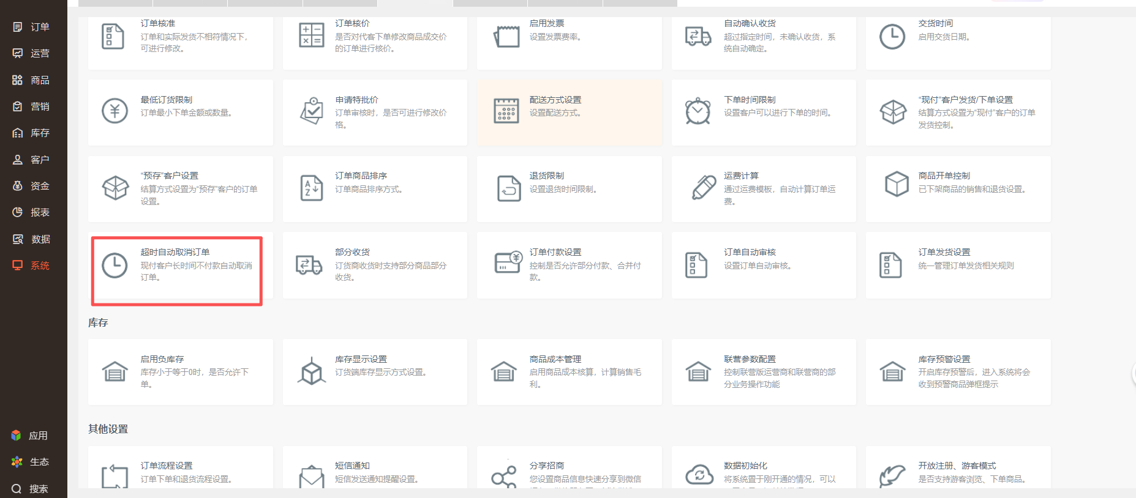Go to 运营 in the sidebar
The image size is (1136, 498).
pos(31,53)
